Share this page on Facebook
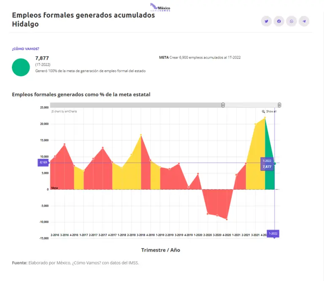 (x=279, y=21)
